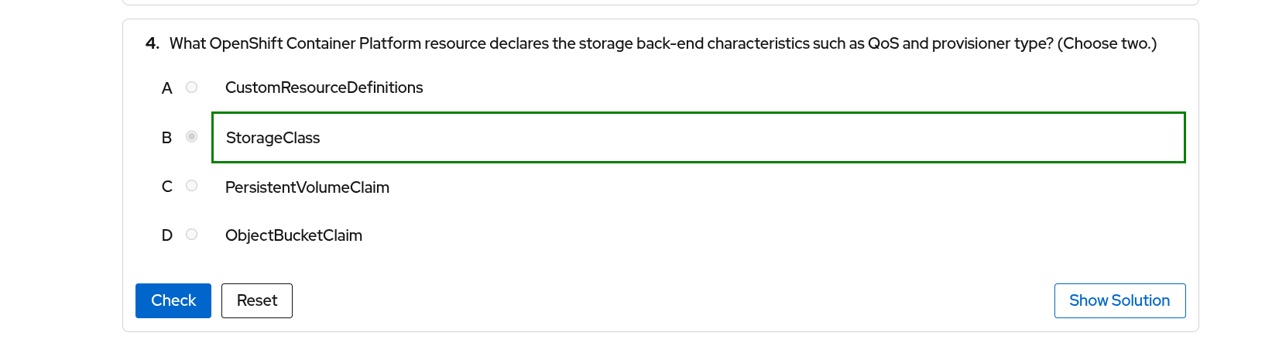Reveal the answer with Show Solution
The width and height of the screenshot is (1272, 343).
point(1119,300)
